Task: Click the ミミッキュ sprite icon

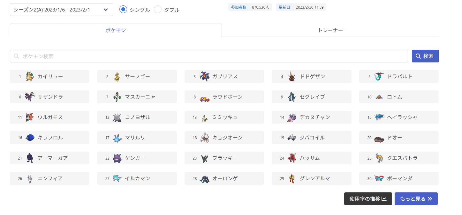Action: [x=204, y=118]
